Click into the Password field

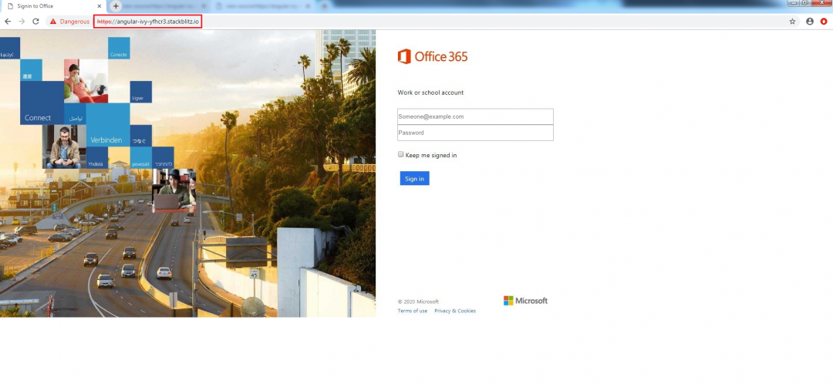click(475, 133)
